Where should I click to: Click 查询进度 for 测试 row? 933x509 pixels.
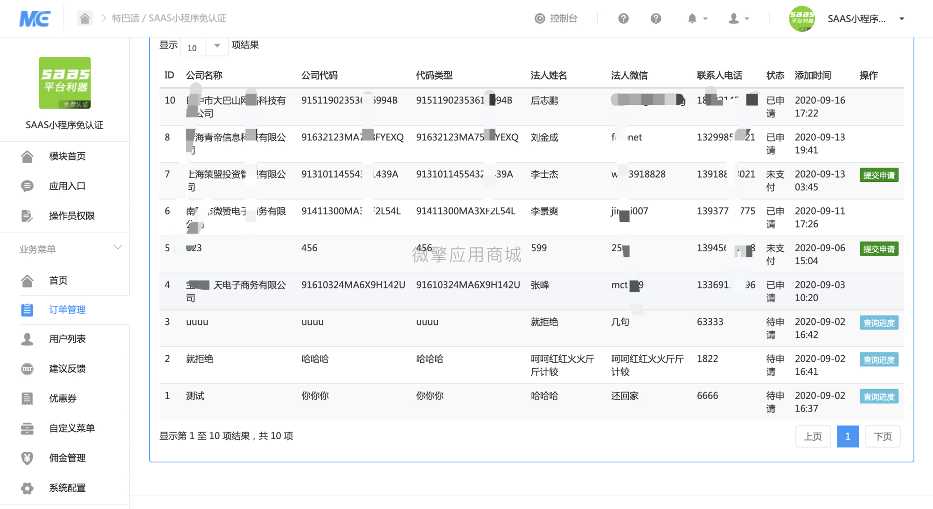coord(879,397)
